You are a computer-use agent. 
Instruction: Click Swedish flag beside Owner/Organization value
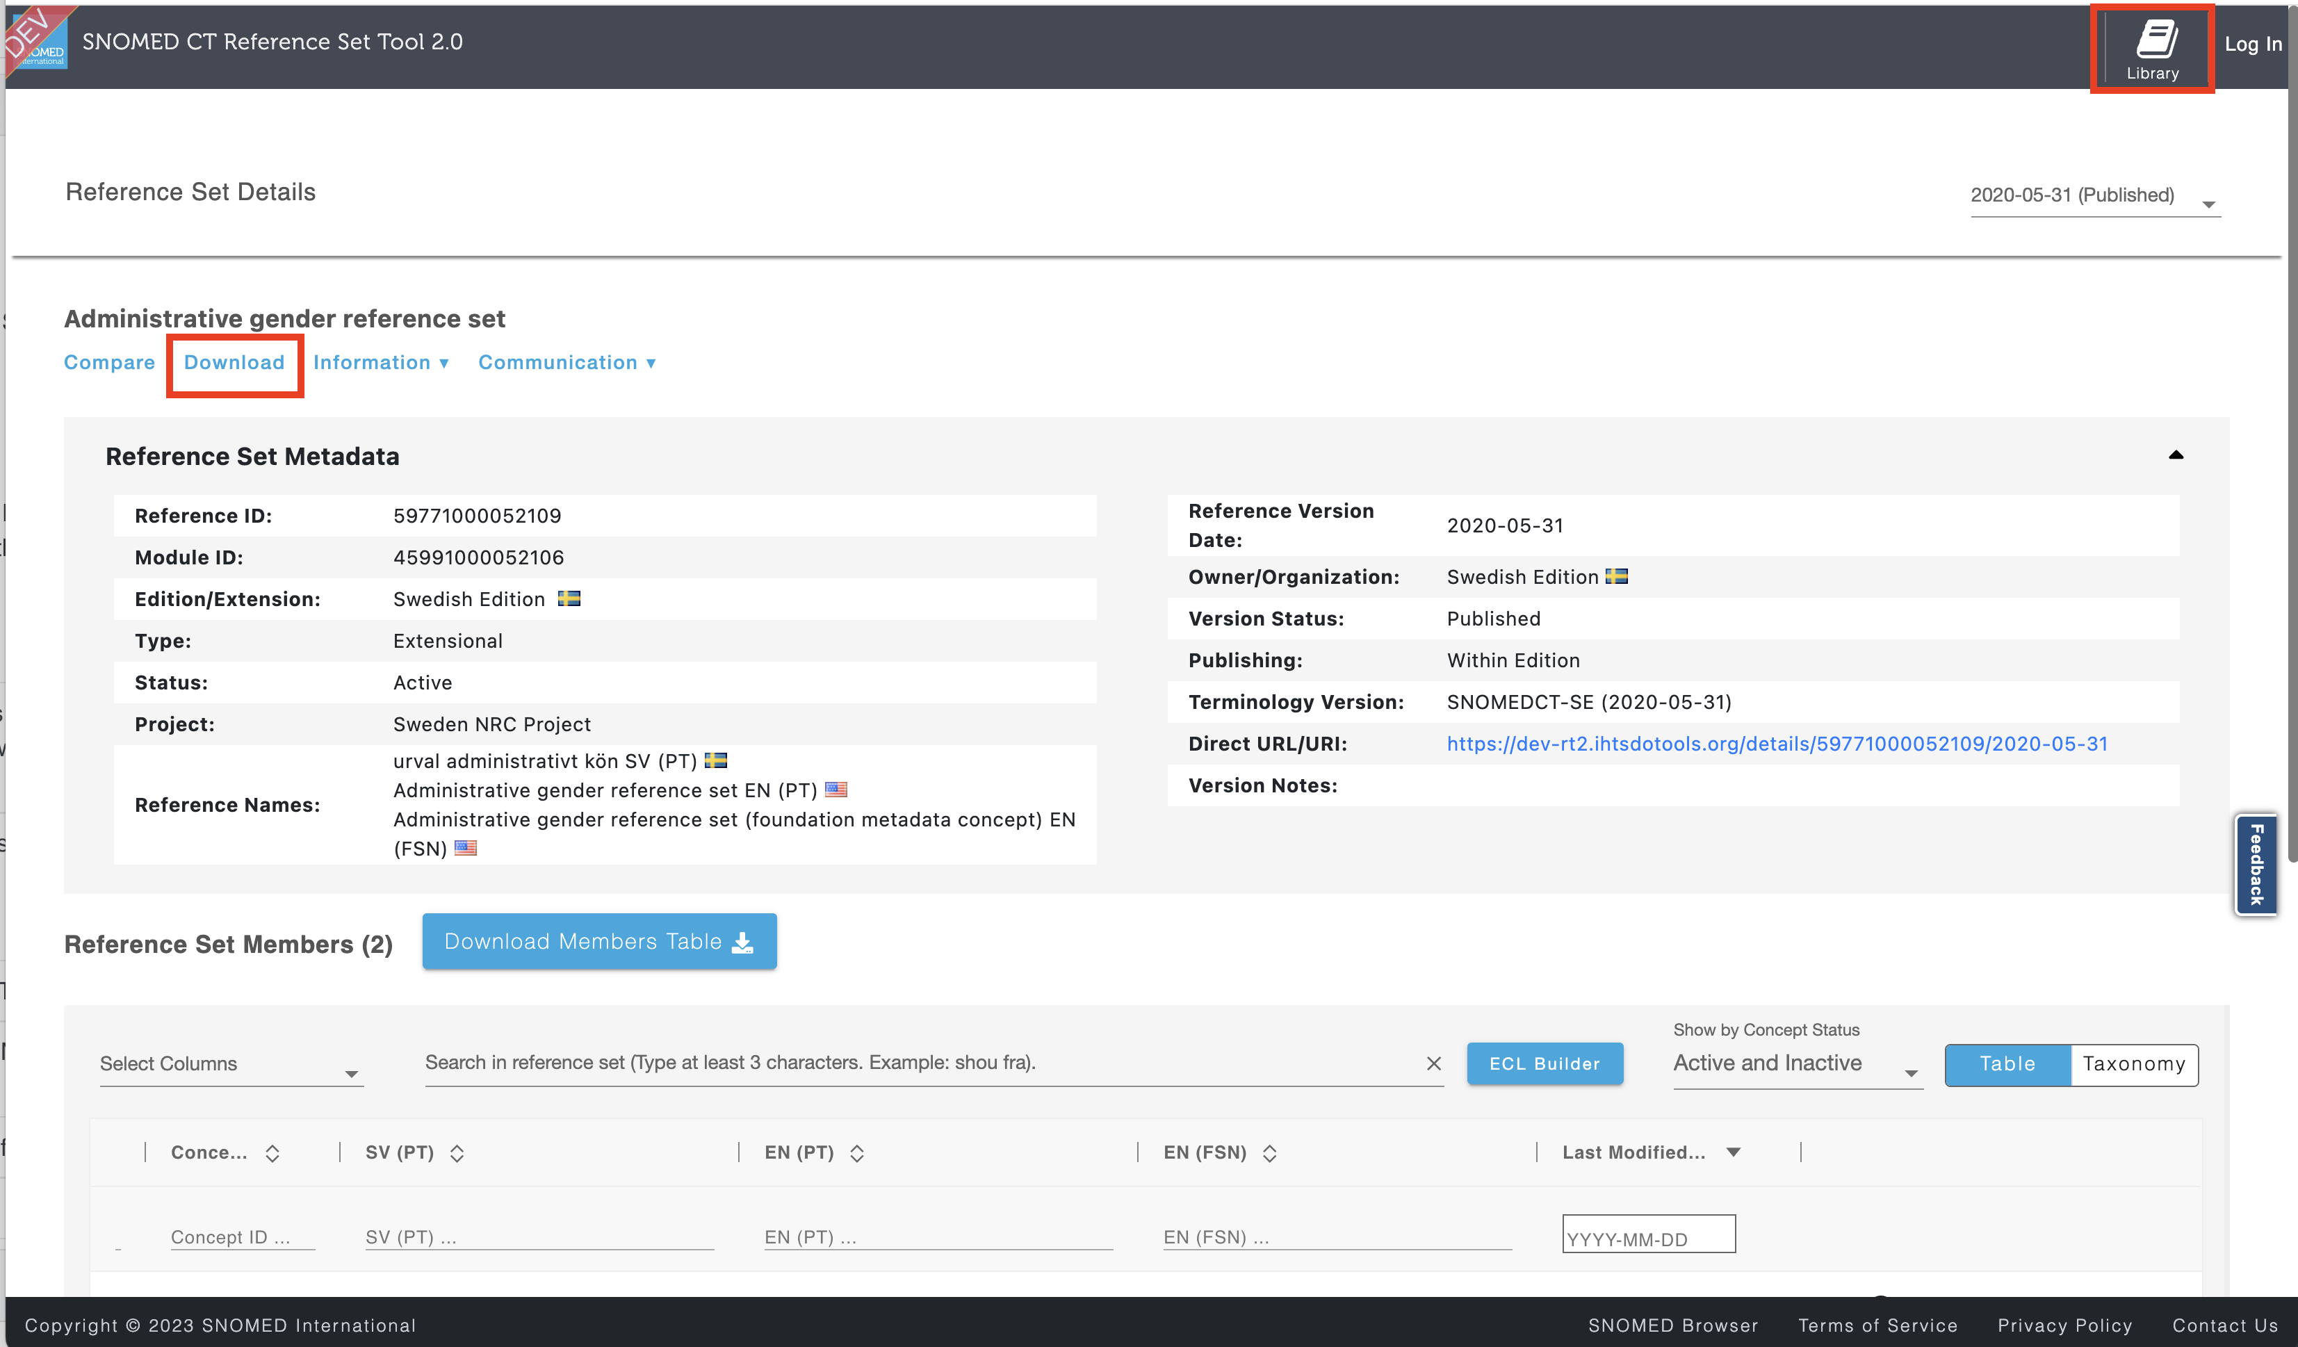pos(1617,576)
